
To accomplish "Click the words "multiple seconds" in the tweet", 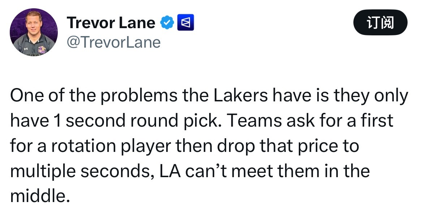I will pos(78,171).
